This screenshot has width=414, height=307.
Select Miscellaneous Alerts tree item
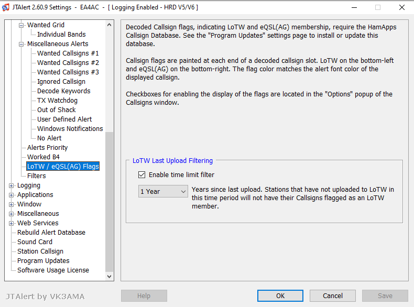58,44
